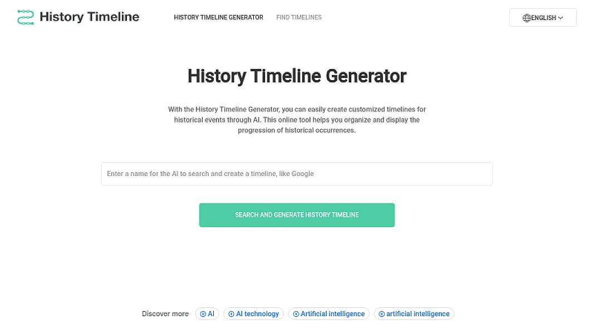Click the globe icon in the language selector

point(527,17)
